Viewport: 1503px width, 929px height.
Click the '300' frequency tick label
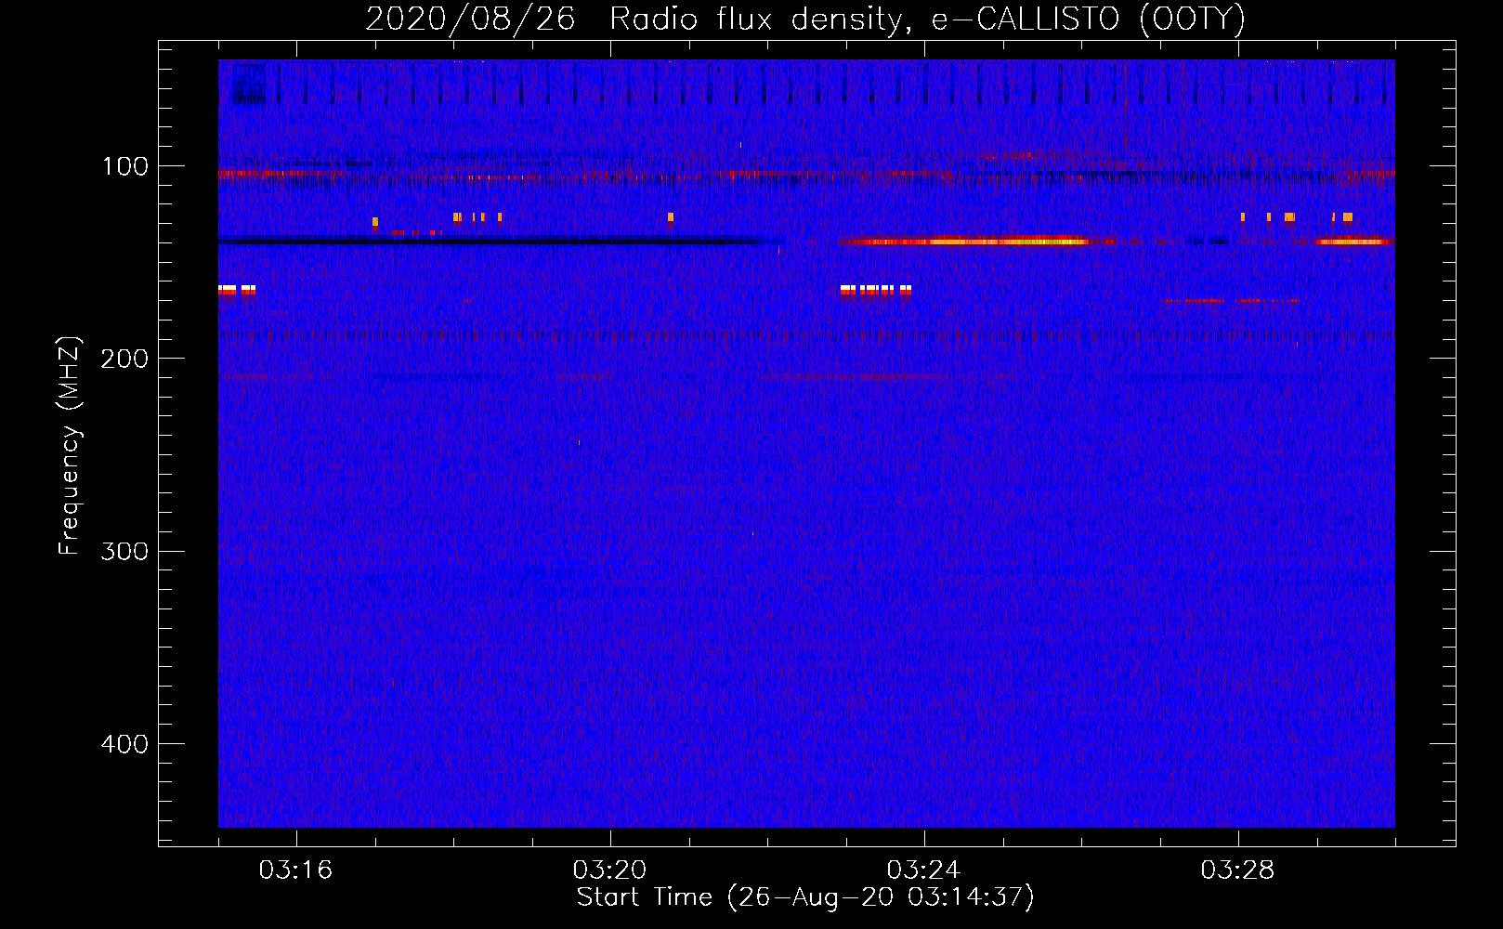click(x=124, y=551)
